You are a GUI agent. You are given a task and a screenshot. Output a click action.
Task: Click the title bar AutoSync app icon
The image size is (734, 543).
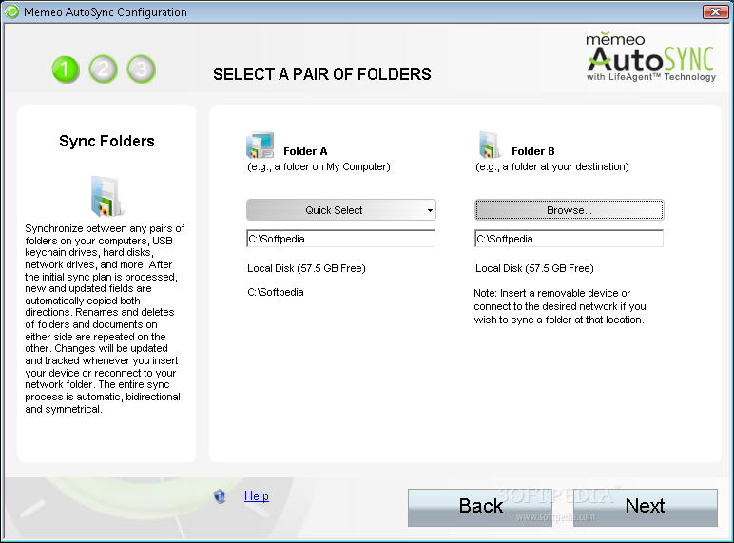pos(11,11)
